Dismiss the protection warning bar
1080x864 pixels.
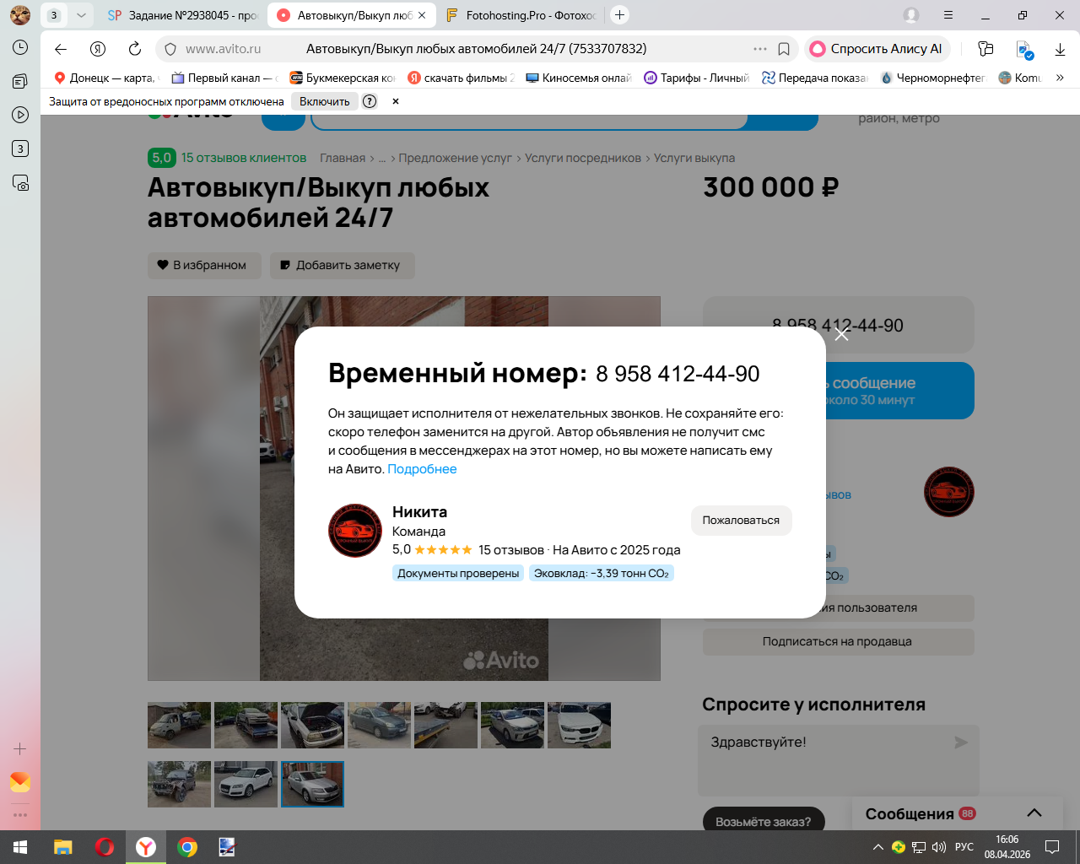pos(396,101)
